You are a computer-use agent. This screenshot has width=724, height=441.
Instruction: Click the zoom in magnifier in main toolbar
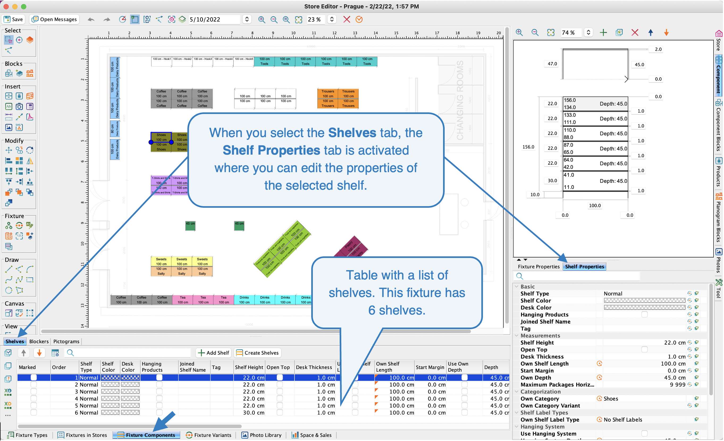coord(262,19)
